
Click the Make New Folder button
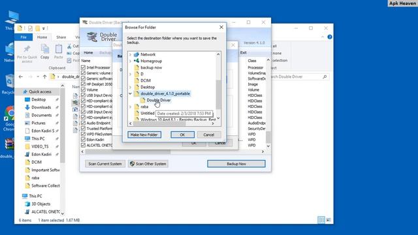[144, 135]
